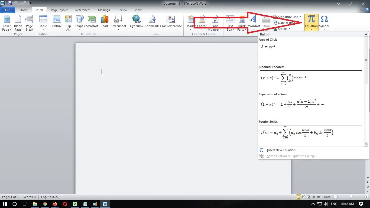The width and height of the screenshot is (370, 208).
Task: Zoom in with the plus button
Action: pyautogui.click(x=367, y=197)
